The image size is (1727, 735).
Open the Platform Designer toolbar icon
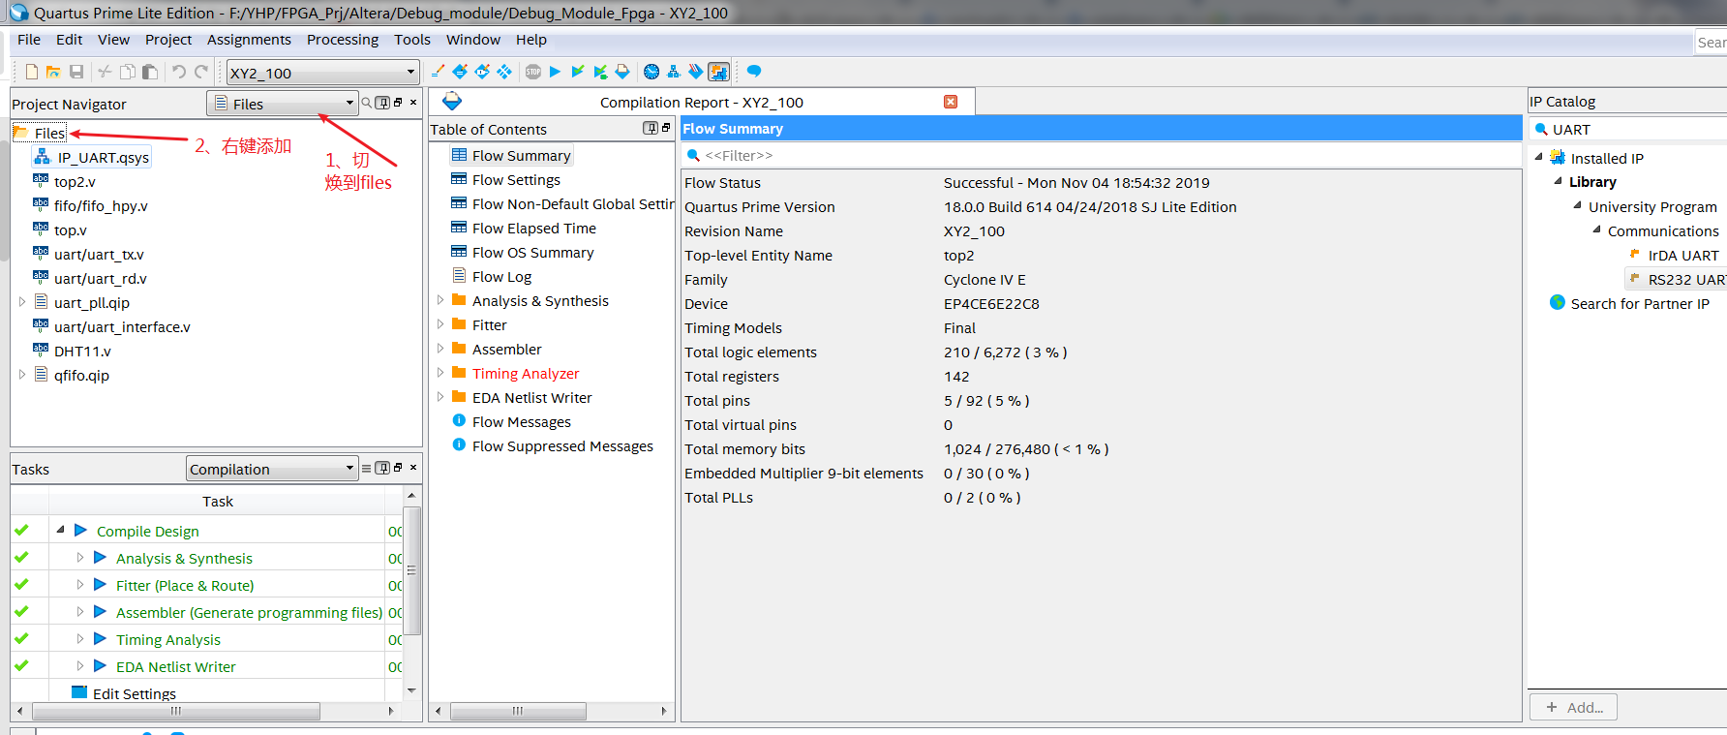[718, 72]
